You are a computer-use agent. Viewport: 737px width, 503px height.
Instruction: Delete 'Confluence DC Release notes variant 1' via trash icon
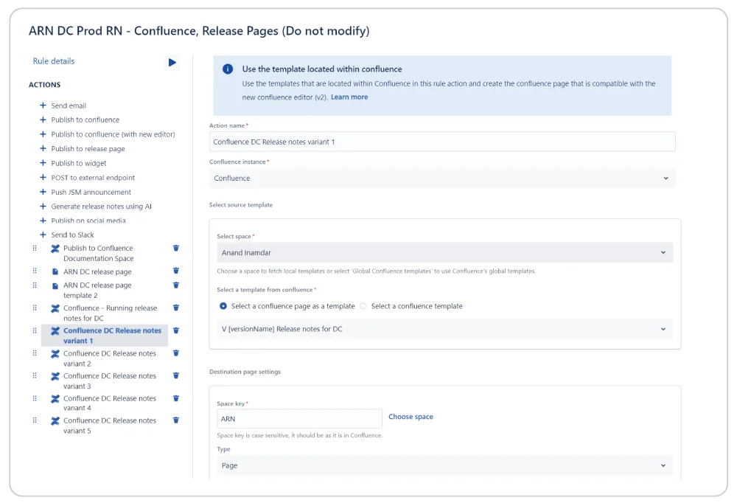(175, 330)
